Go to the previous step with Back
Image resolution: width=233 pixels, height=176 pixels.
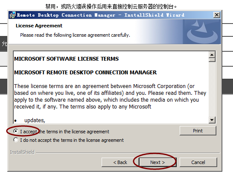click(120, 162)
